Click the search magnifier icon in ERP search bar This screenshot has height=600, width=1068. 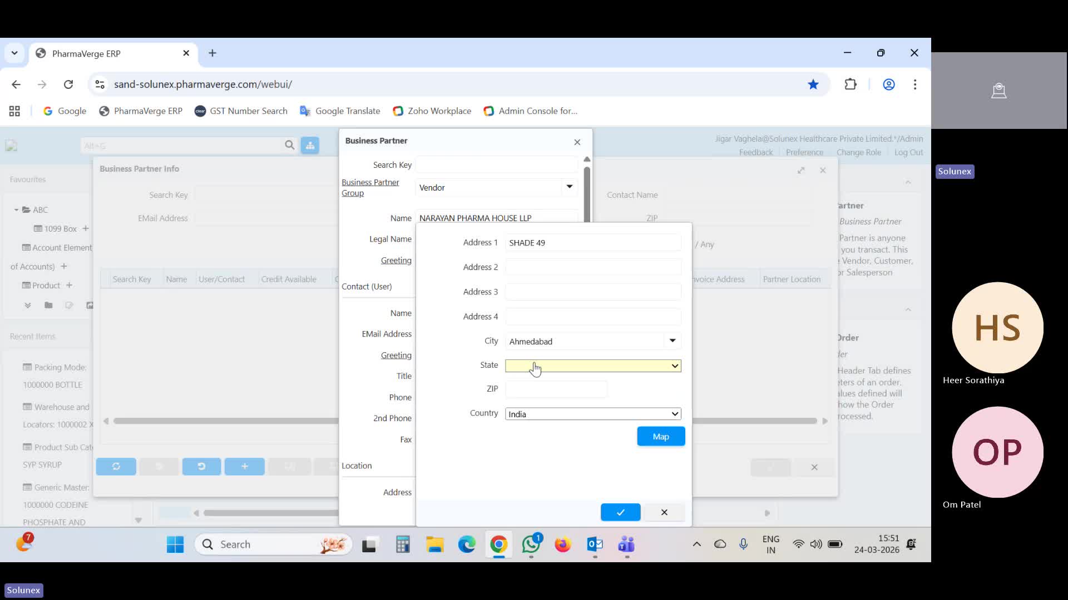point(289,145)
